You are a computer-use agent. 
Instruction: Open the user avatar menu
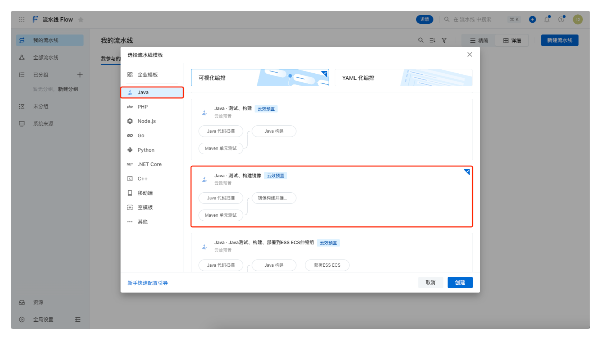tap(578, 19)
